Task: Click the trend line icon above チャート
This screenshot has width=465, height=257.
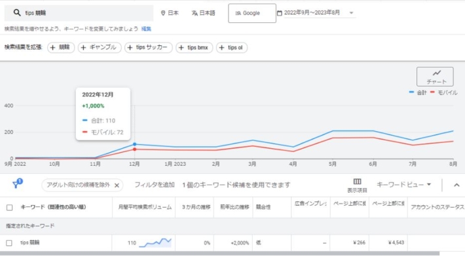Action: [437, 73]
